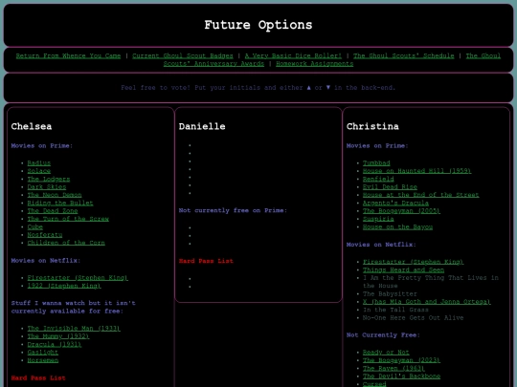Click the 1922 (Stephen King) link
This screenshot has height=387, width=517.
(64, 286)
